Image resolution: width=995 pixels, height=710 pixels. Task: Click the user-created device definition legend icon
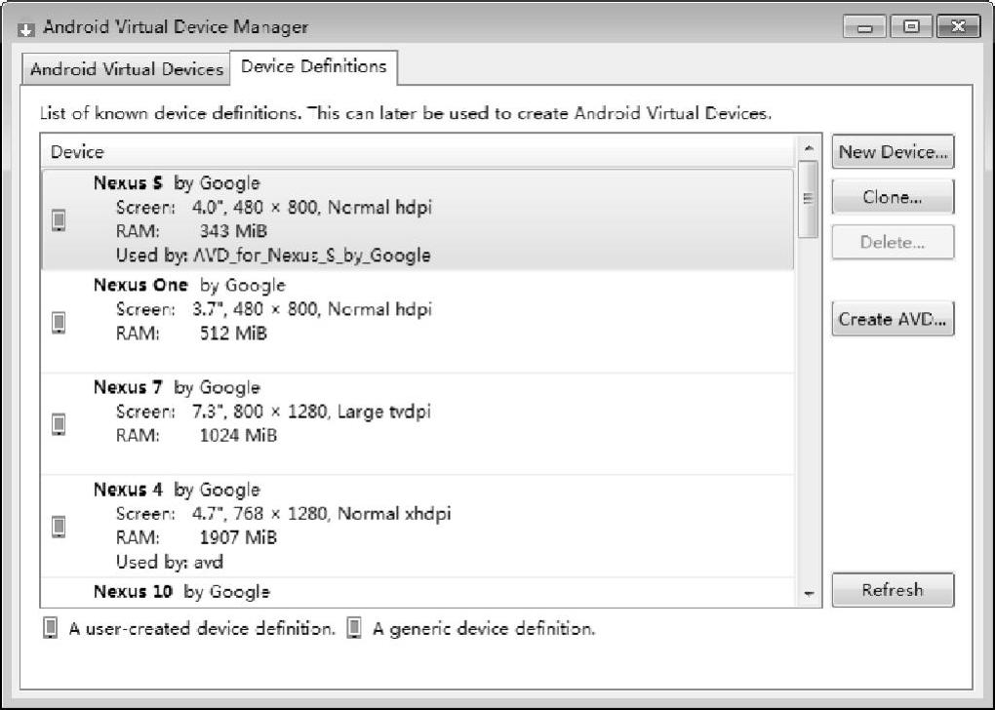tap(50, 628)
